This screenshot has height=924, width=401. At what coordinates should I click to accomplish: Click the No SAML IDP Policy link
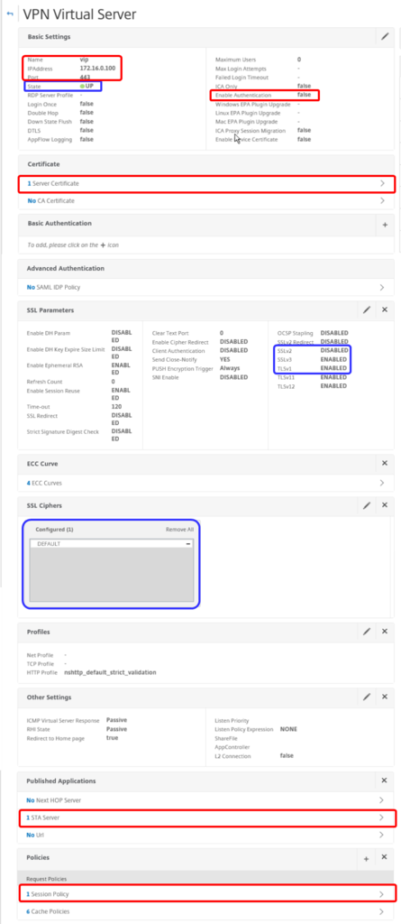[x=53, y=288]
